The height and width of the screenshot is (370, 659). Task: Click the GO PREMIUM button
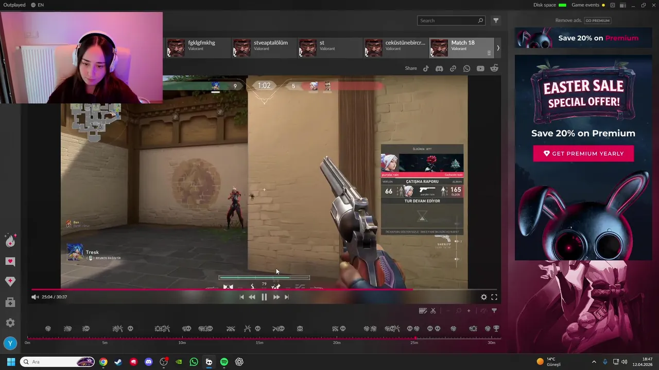click(x=598, y=21)
